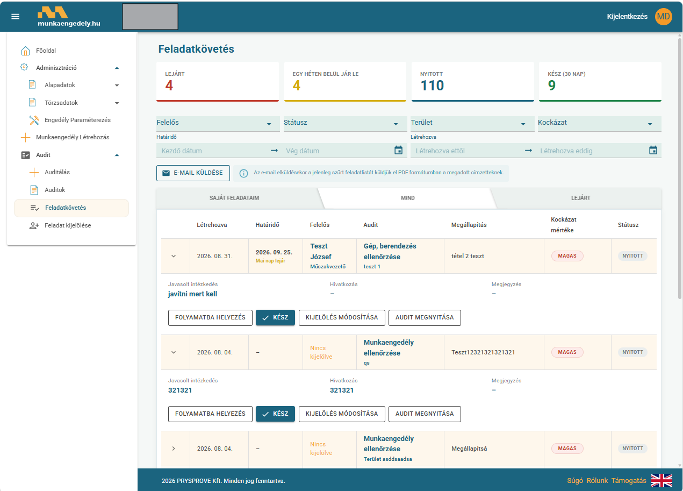Expand the Törzsadatok submenu arrow
The width and height of the screenshot is (683, 491).
(117, 103)
